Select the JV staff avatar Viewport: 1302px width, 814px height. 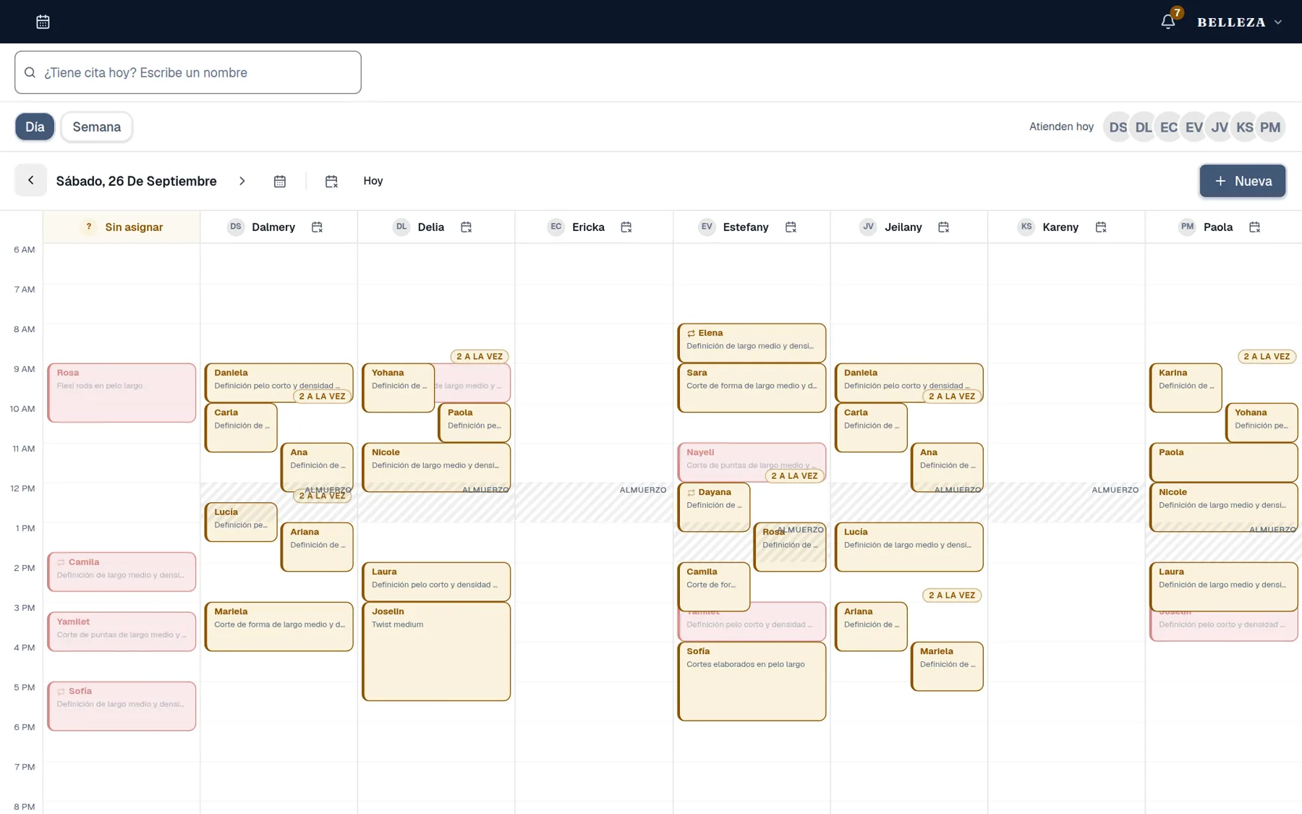(x=1220, y=127)
